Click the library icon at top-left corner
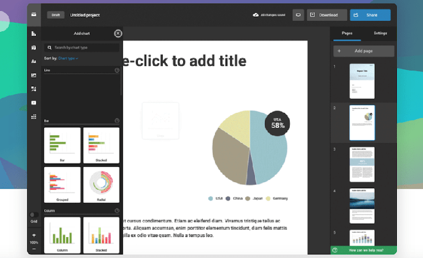Viewport: 423px width, 258px height. [34, 14]
